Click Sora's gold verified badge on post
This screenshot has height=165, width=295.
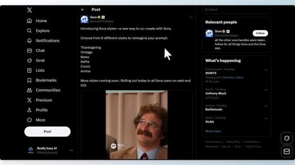(x=99, y=17)
